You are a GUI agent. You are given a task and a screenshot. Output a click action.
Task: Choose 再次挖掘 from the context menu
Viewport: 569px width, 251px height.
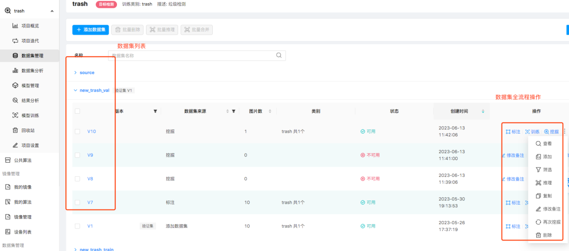(547, 222)
